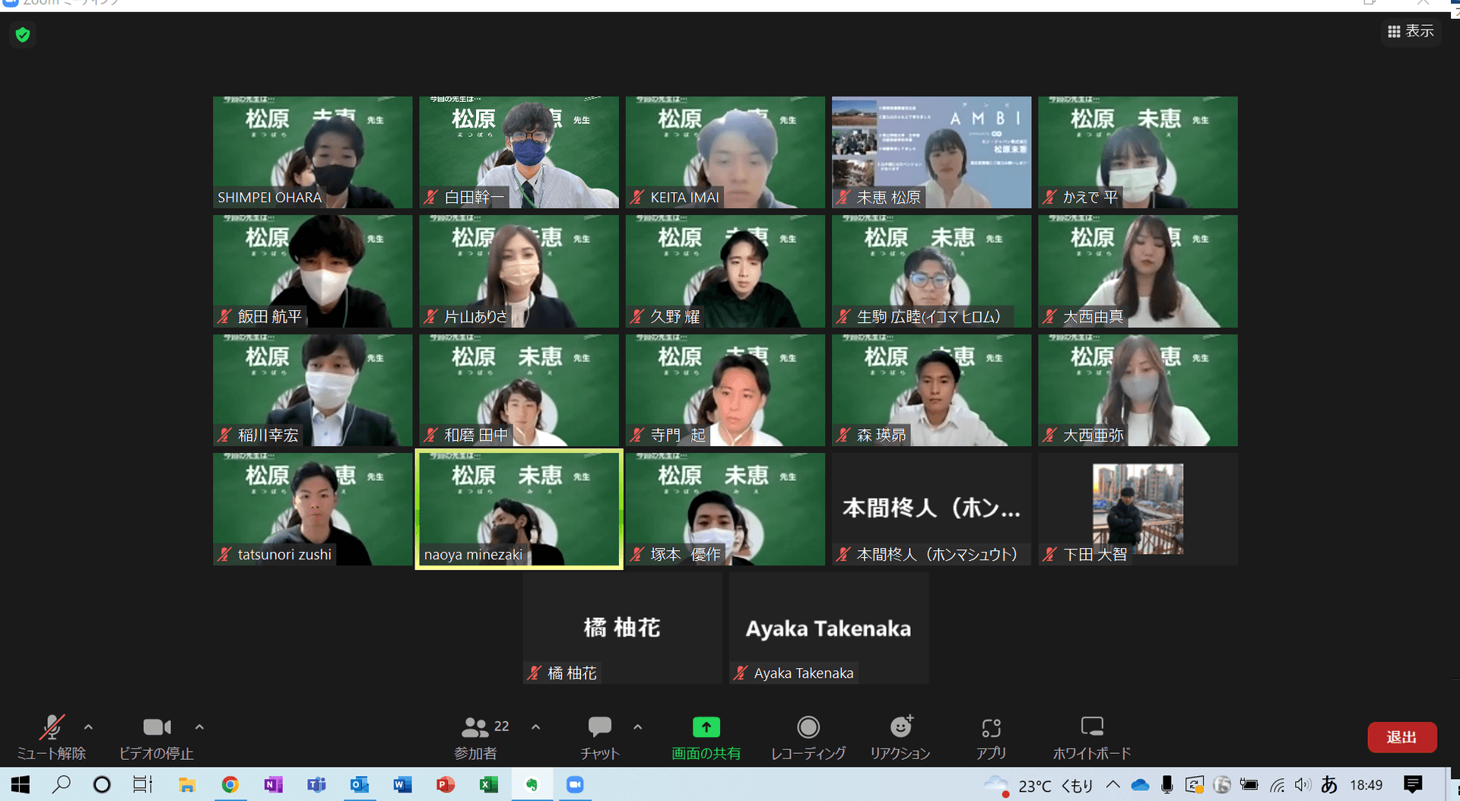Open the 表示 view layout menu
This screenshot has width=1460, height=801.
[x=1411, y=31]
